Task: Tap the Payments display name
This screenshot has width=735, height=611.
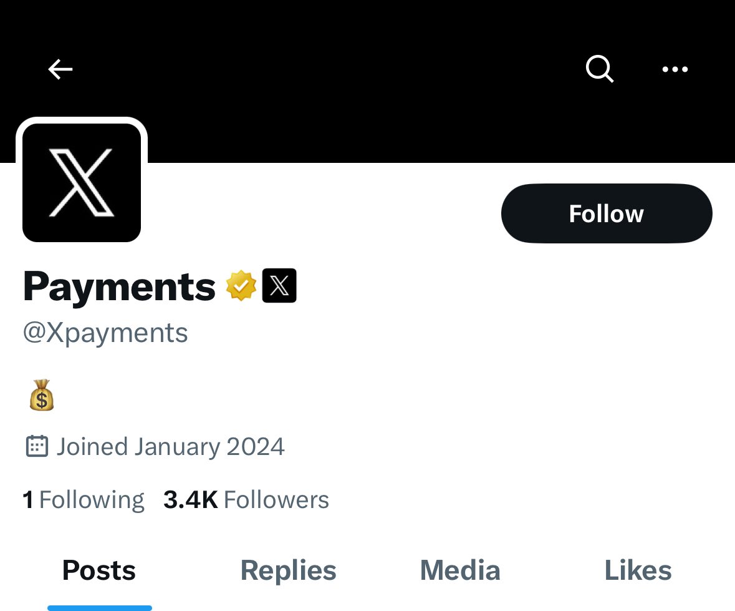Action: pos(119,287)
